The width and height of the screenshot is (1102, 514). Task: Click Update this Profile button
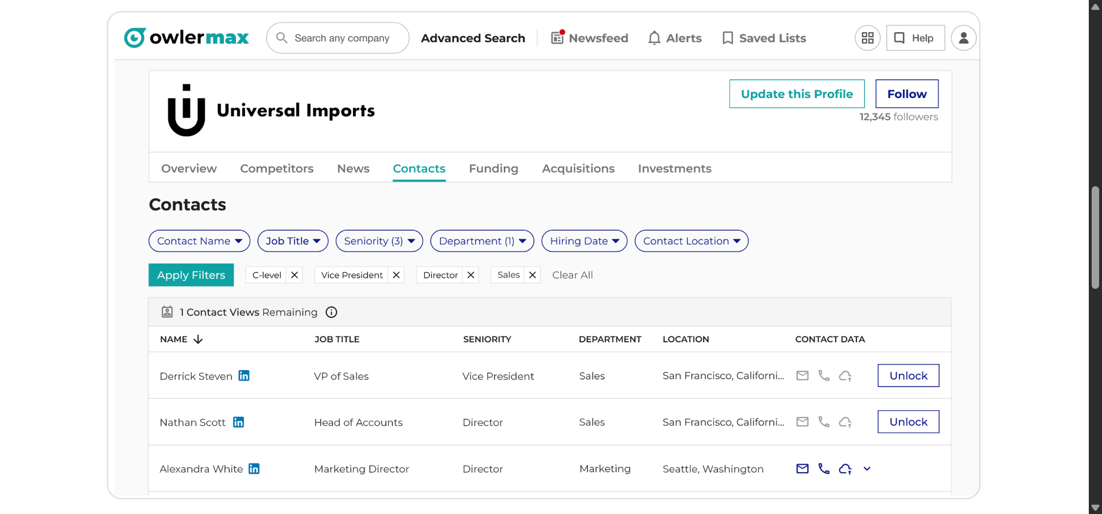coord(797,94)
